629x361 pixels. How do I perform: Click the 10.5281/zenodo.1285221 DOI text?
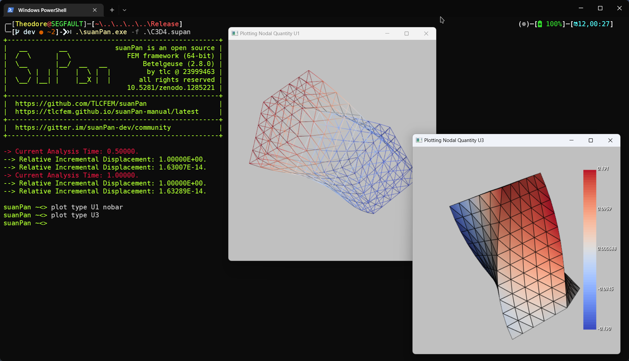[171, 88]
